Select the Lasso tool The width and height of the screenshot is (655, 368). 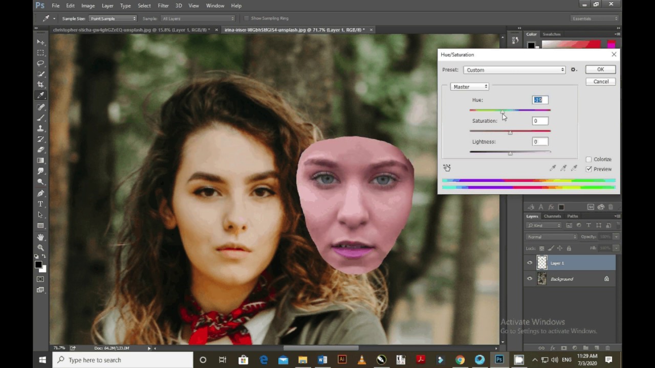(x=40, y=63)
